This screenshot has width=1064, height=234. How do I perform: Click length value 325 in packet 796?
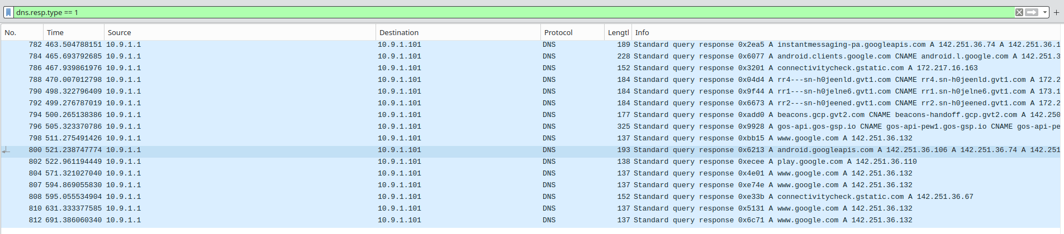pyautogui.click(x=624, y=126)
